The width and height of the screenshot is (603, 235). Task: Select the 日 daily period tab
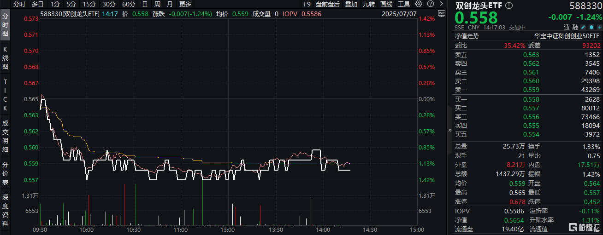point(145,4)
